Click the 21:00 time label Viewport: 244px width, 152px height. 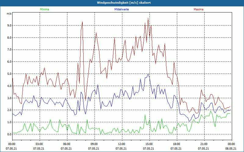tap(203, 144)
